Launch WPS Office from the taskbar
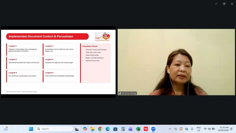The width and height of the screenshot is (236, 133). click(x=146, y=129)
